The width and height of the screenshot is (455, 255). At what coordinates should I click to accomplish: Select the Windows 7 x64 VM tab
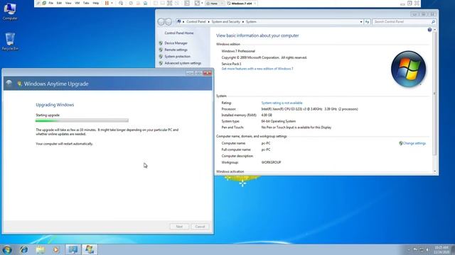(242, 4)
